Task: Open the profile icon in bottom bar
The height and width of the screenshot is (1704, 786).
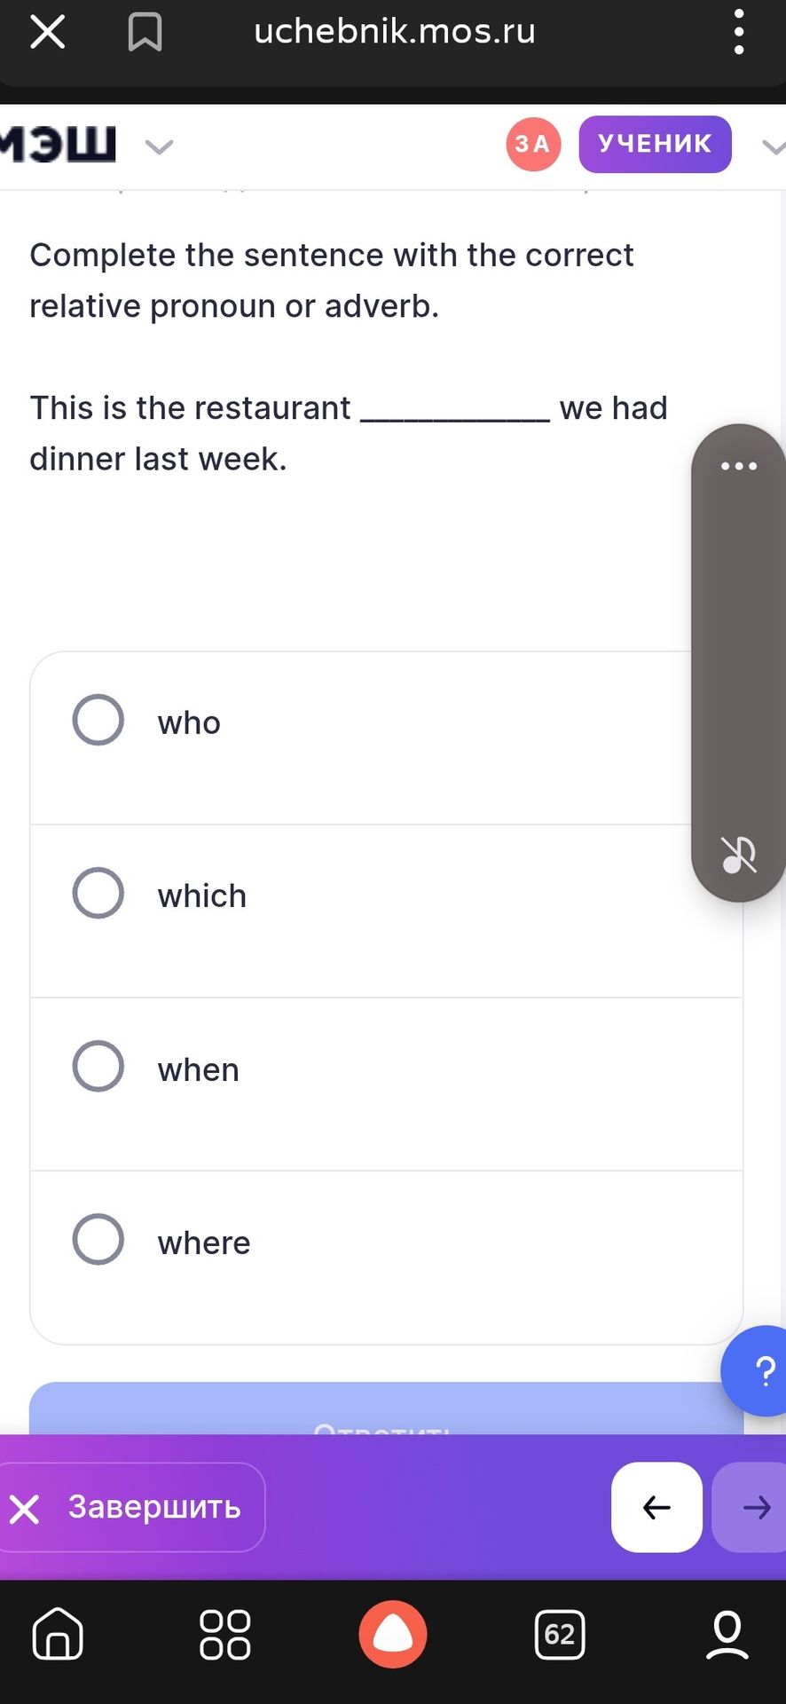Action: [727, 1634]
